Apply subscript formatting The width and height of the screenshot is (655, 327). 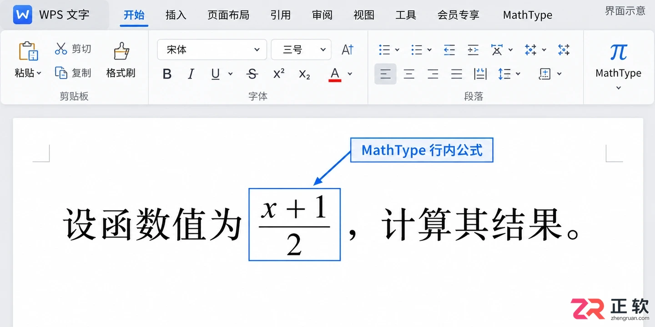coord(304,74)
